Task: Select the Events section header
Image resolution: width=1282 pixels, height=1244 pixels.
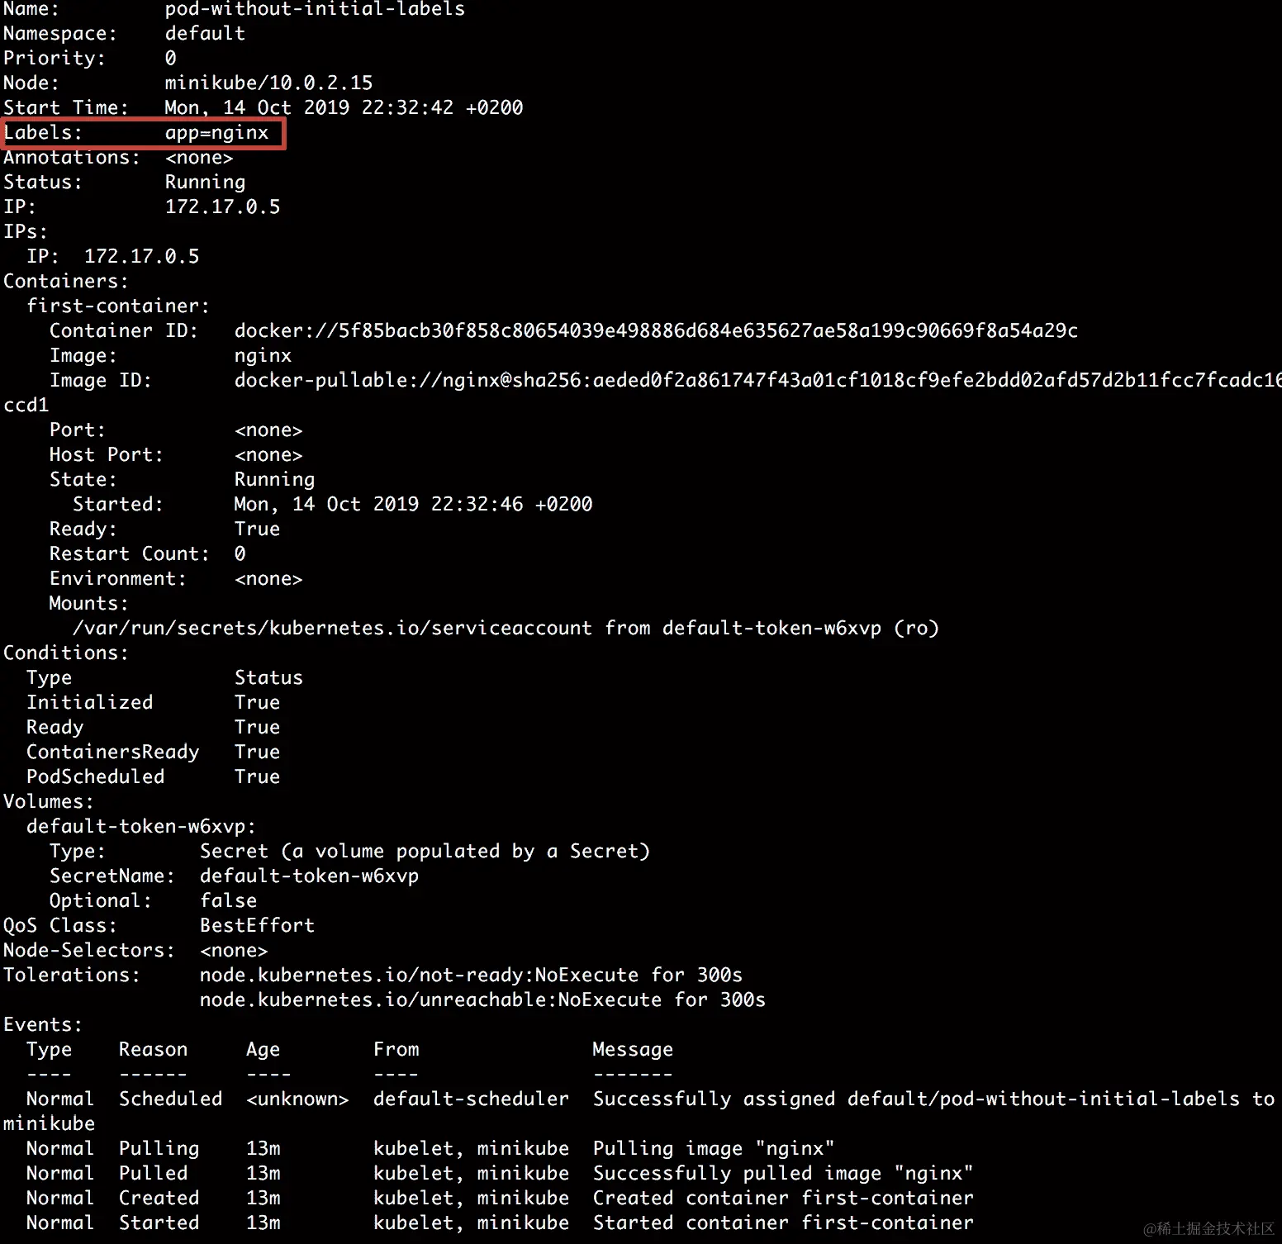Action: pos(42,1024)
